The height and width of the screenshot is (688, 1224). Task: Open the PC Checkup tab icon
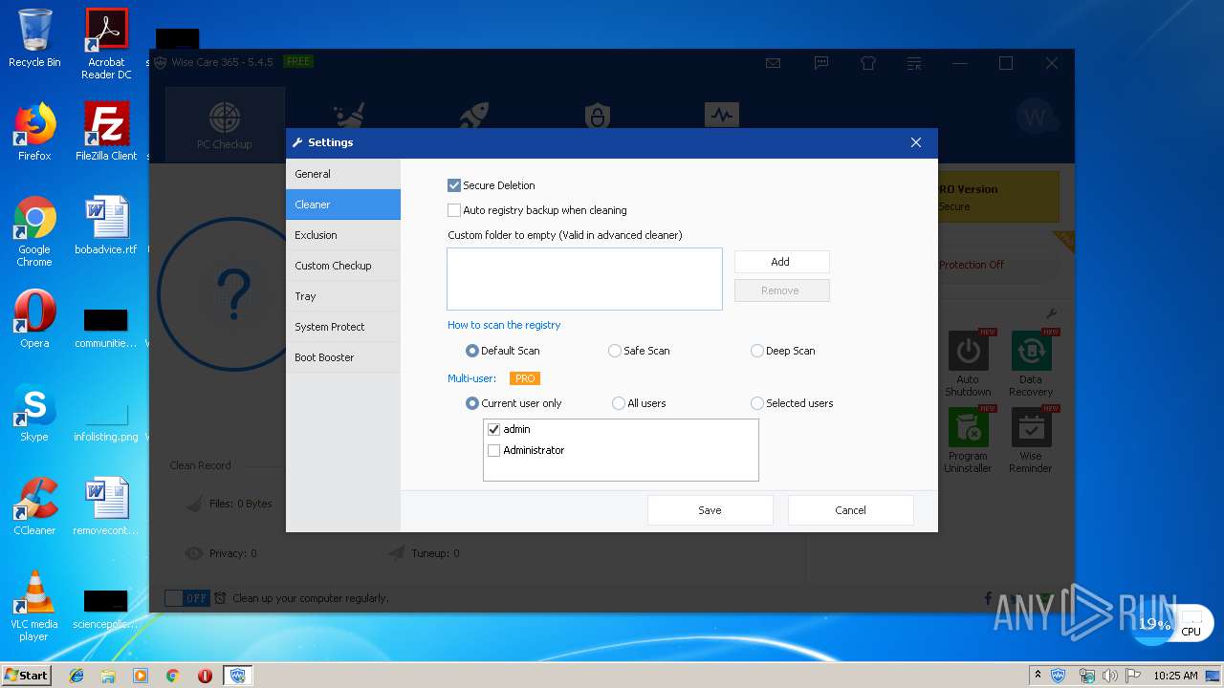pos(225,118)
